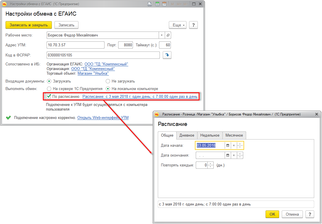The image size is (322, 224).
Task: Clear the Дата начала field with X
Action: tap(234, 145)
